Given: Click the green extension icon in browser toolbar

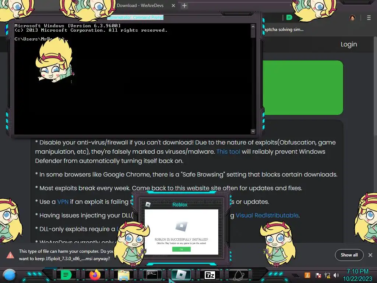Looking at the screenshot, I should 289,18.
